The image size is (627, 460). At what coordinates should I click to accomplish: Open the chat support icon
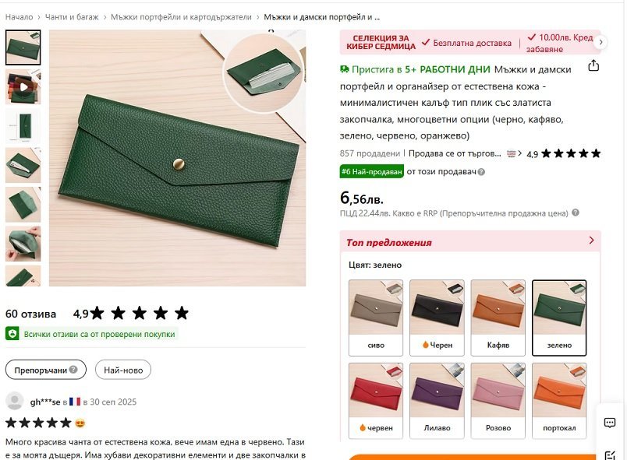[610, 423]
